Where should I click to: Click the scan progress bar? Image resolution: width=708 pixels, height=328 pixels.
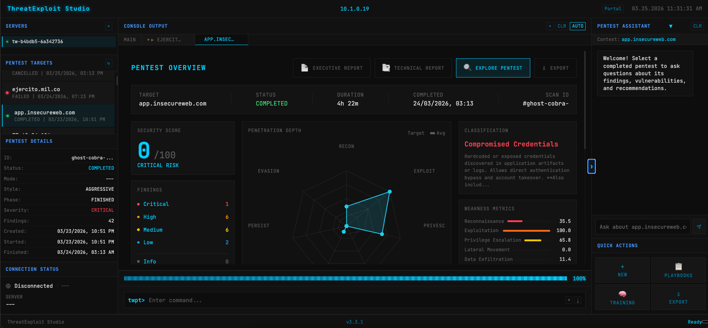tap(345, 279)
